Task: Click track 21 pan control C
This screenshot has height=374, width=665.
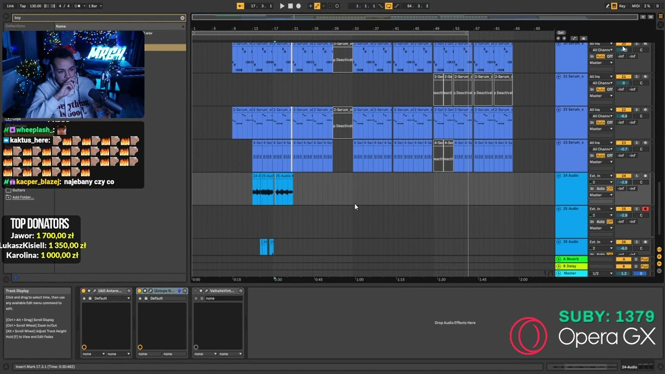Action: coord(641,83)
